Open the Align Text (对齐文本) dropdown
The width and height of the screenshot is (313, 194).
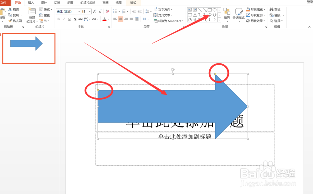tap(163, 15)
